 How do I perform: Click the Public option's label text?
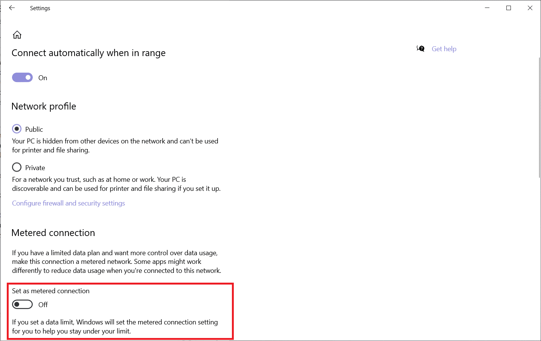coord(34,129)
